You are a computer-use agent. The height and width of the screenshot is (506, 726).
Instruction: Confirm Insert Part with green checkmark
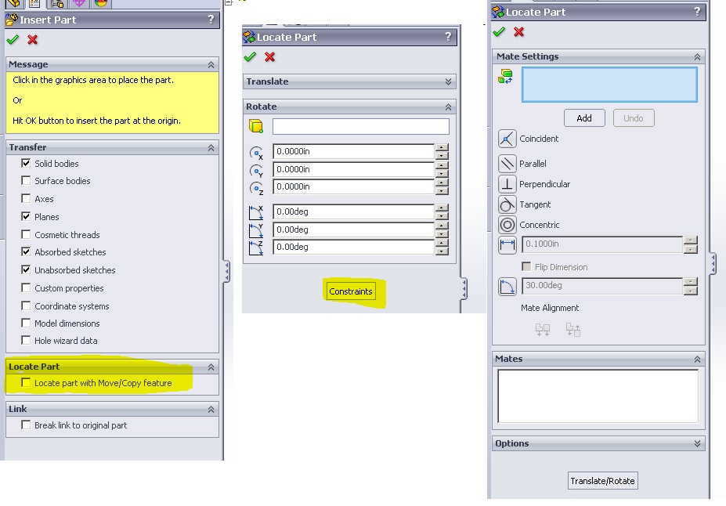[x=13, y=40]
